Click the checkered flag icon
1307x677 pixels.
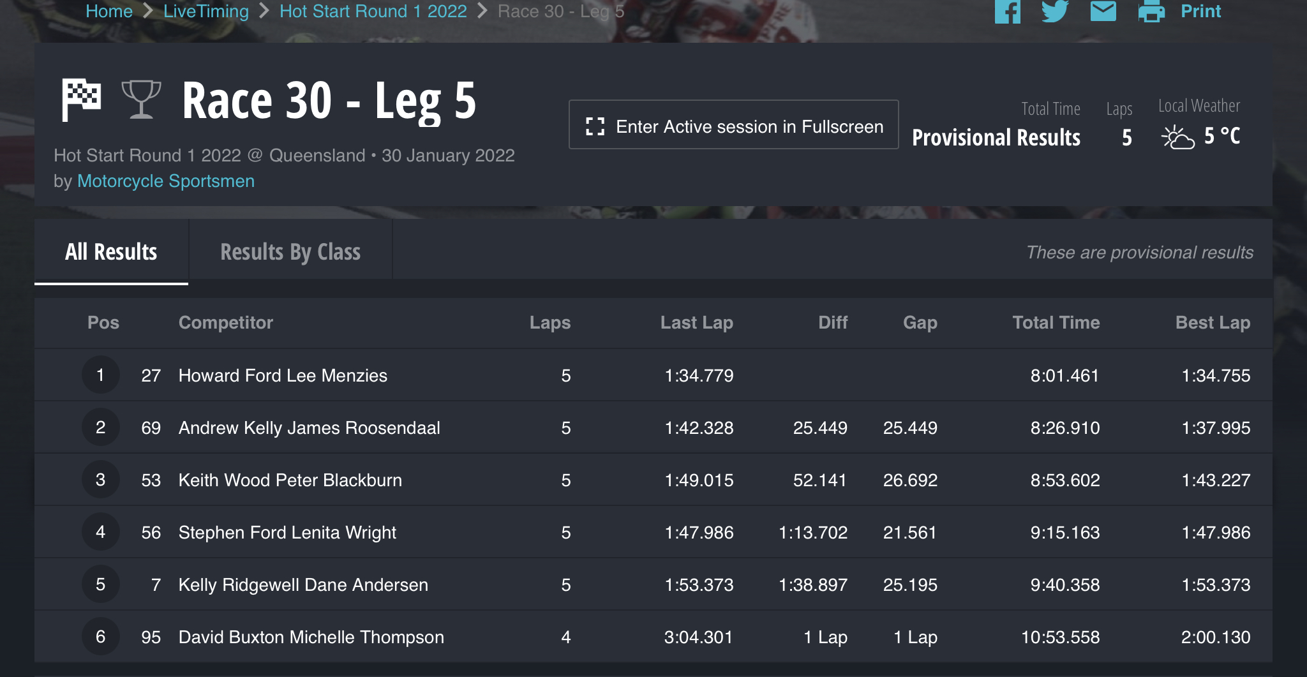pos(81,100)
